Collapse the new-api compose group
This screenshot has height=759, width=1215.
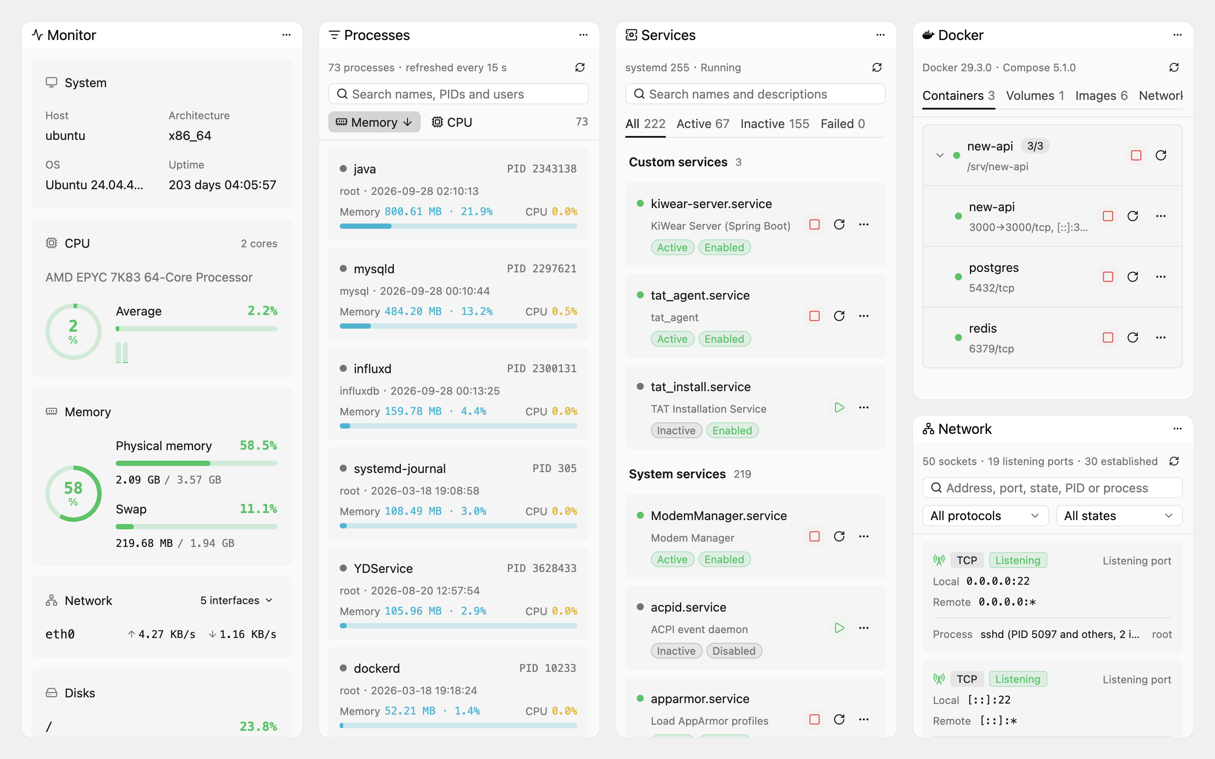click(x=940, y=156)
